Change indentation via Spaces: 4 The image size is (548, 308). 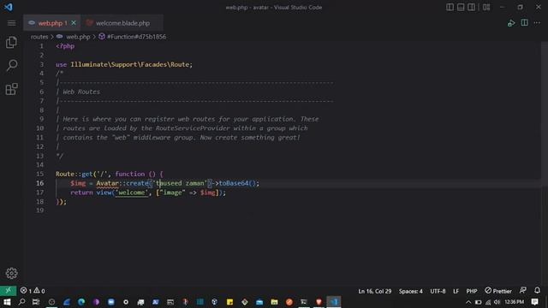[411, 291]
